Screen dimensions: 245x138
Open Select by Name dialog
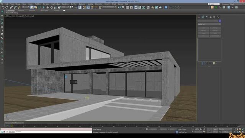(x=36, y=7)
